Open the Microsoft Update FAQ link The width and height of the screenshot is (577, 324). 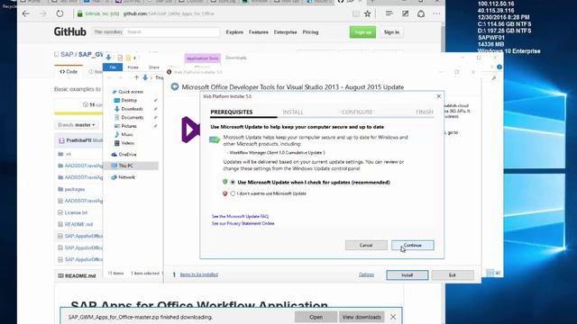240,216
